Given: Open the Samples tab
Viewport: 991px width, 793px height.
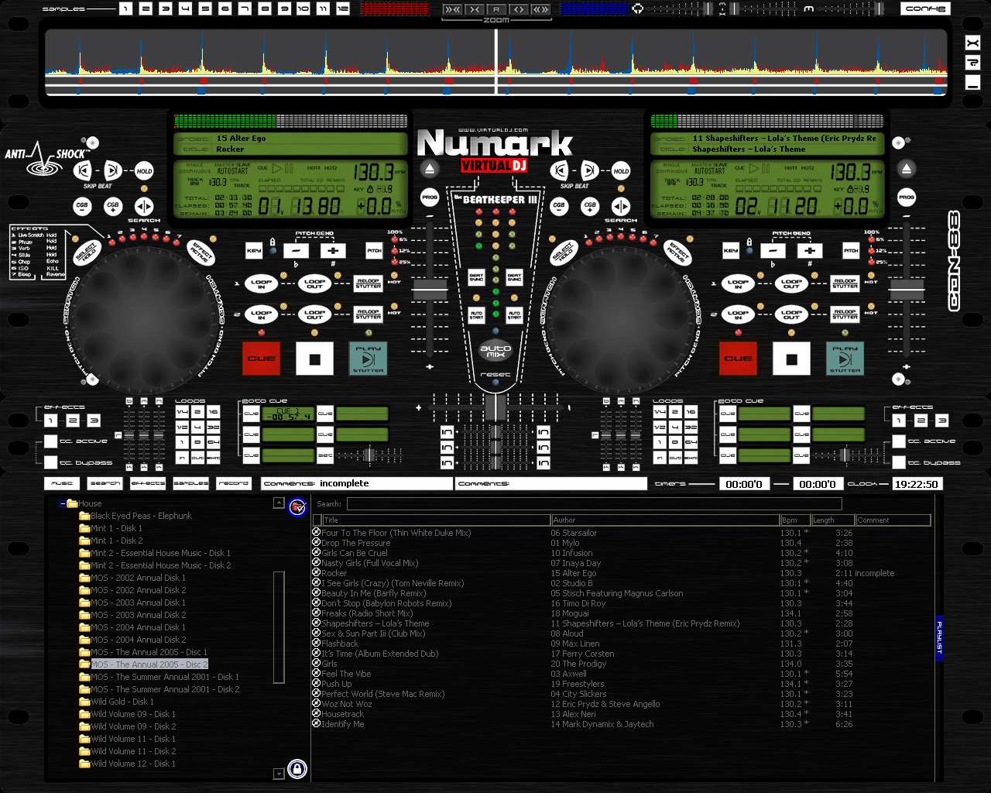Looking at the screenshot, I should 190,483.
